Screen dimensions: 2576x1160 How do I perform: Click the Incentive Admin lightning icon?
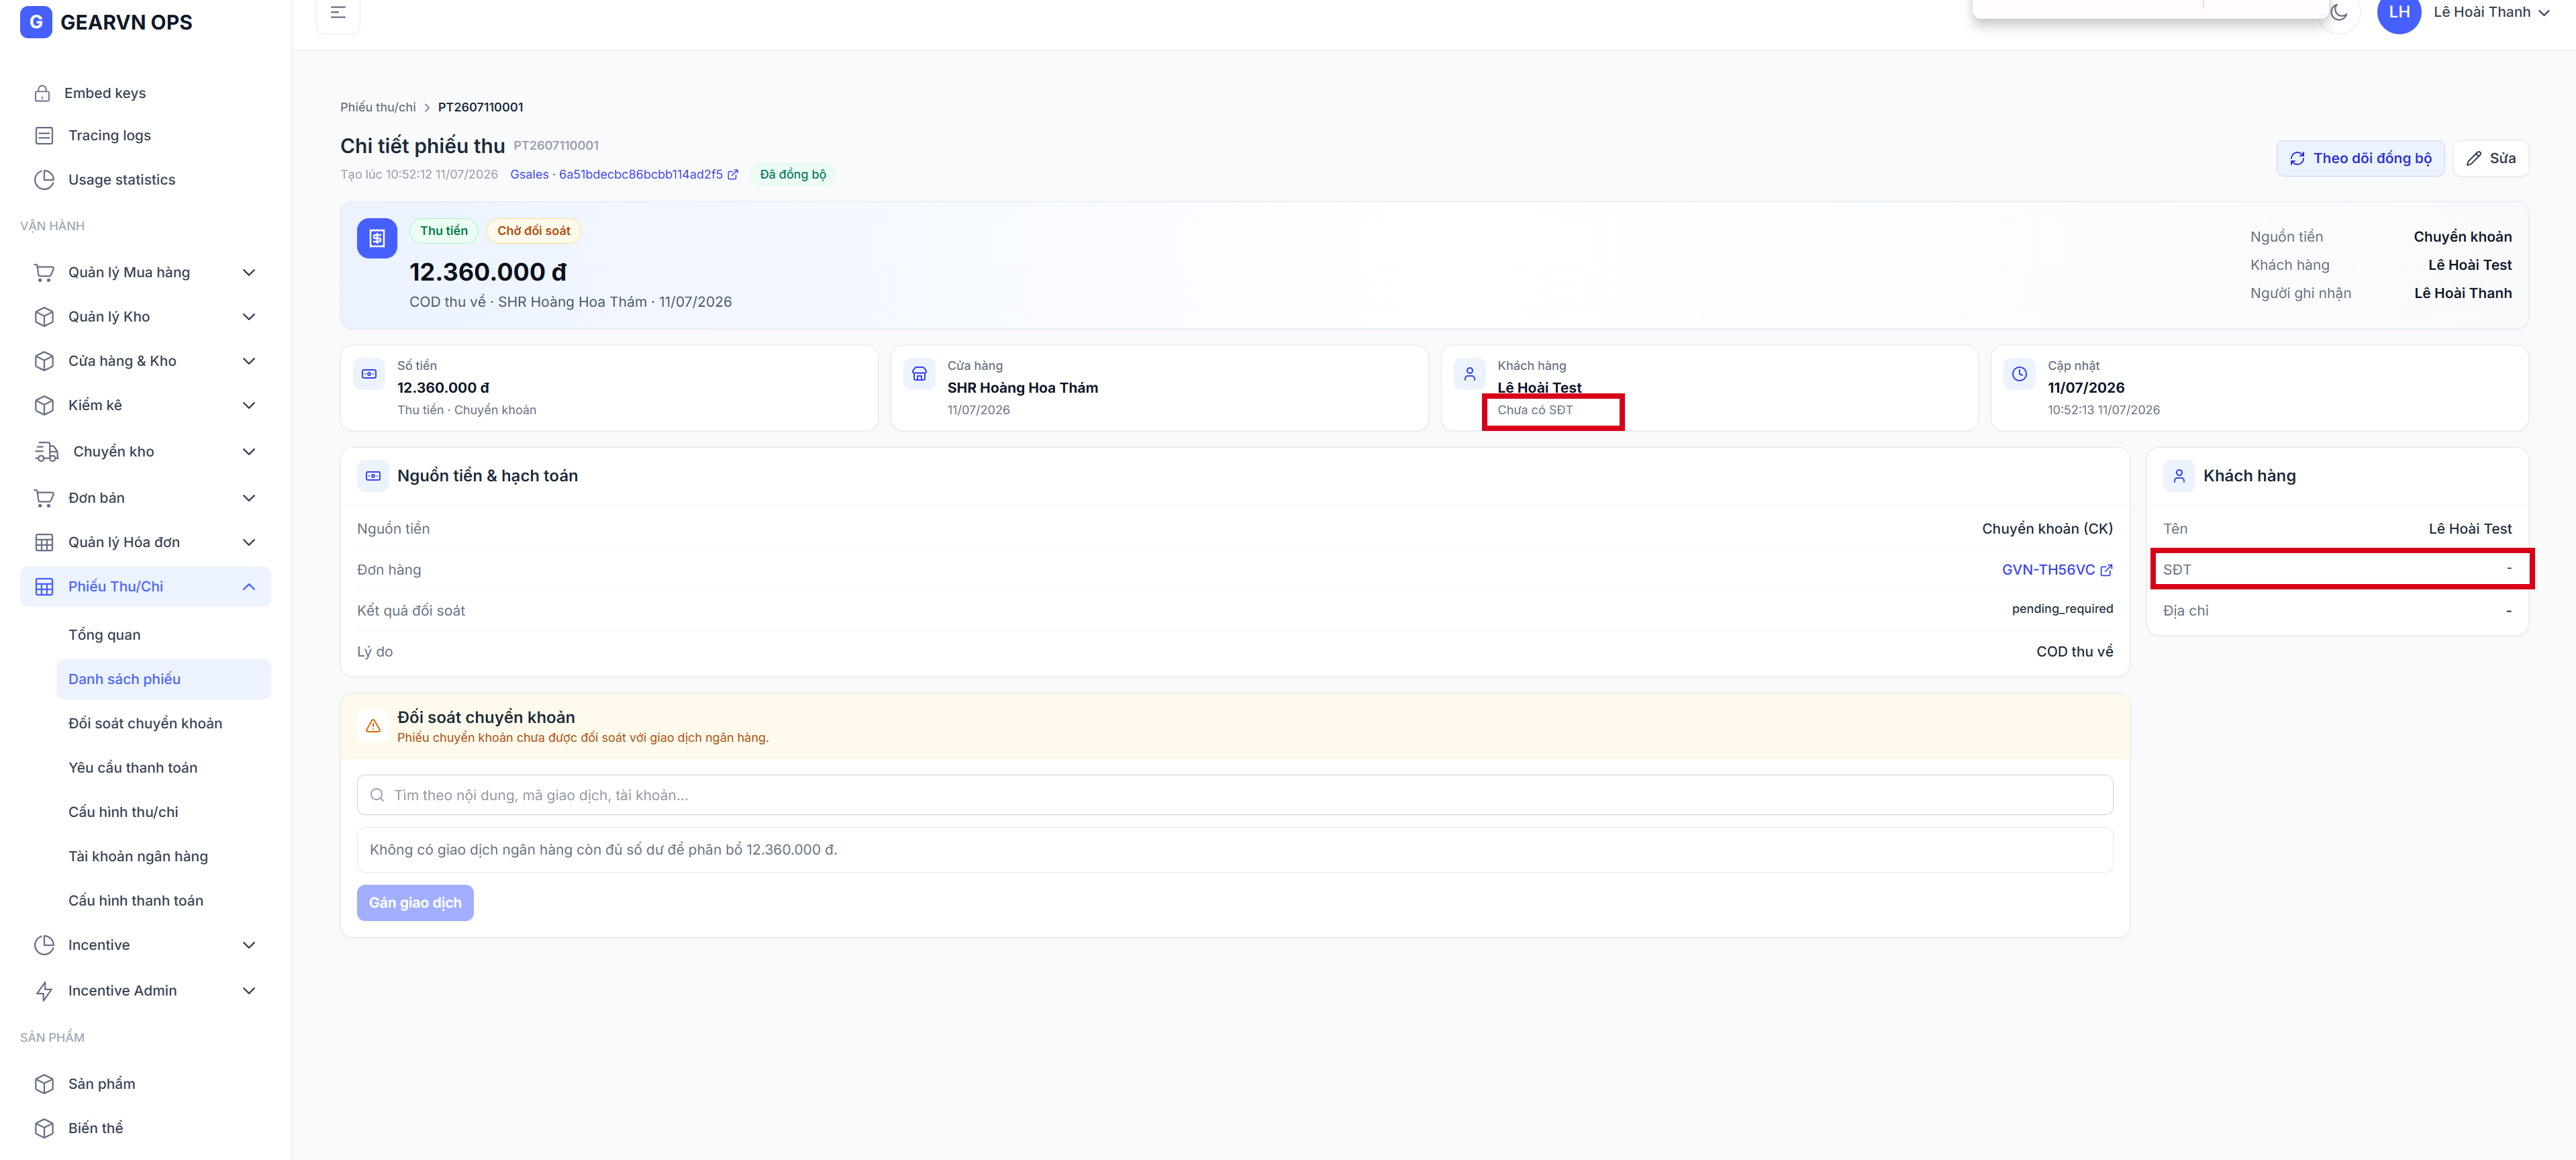(44, 991)
